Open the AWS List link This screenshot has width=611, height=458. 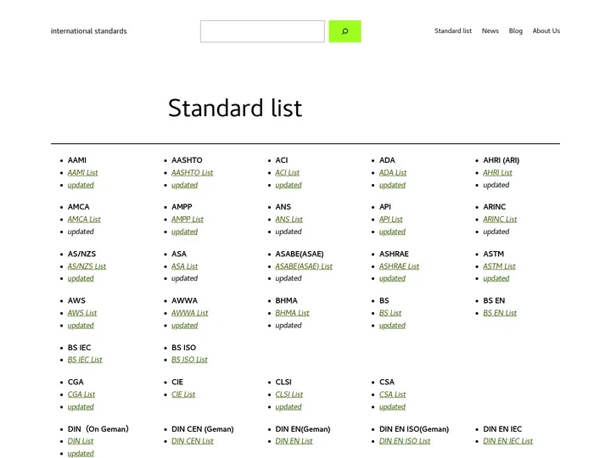(x=82, y=313)
